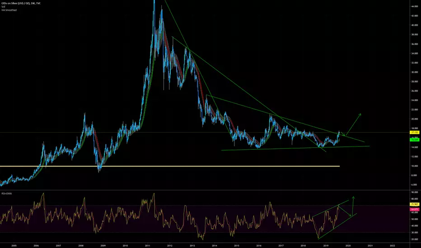Click 20.000 on the main price axis
Viewport: 421px width, 248px height.
414,119
